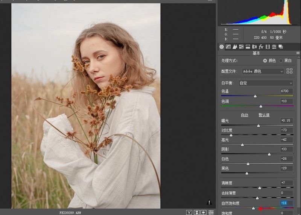Click the 去除薄雾 dehaze slider handle

257,198
